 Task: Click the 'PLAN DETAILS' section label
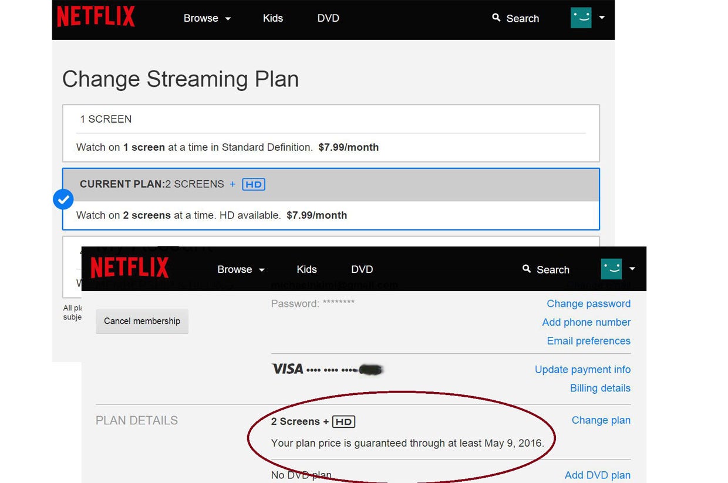(x=137, y=421)
